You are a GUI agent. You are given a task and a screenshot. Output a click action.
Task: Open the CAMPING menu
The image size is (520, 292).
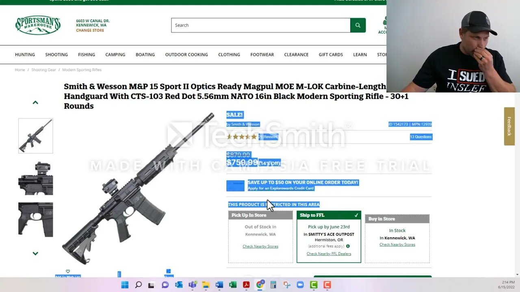115,55
